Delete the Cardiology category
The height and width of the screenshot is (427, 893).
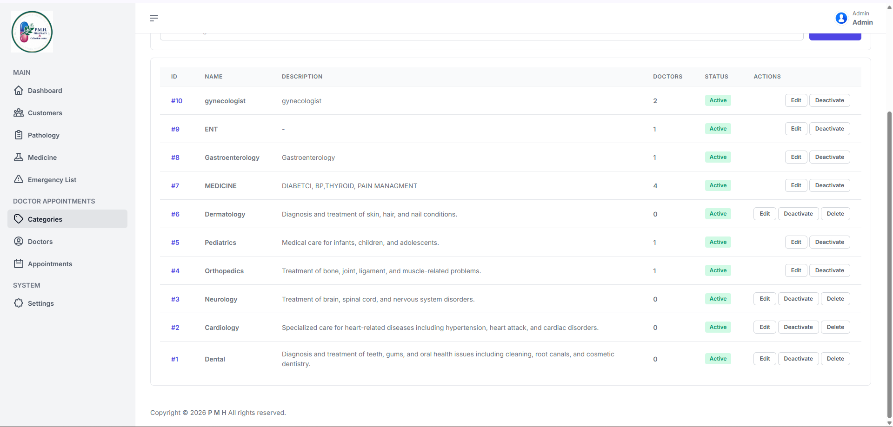[835, 327]
